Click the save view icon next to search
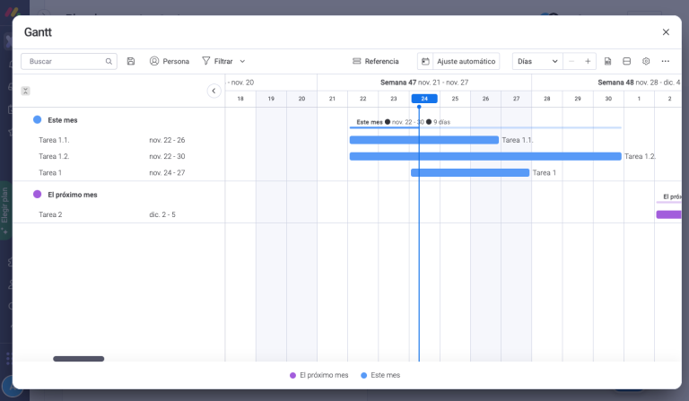The height and width of the screenshot is (401, 689). [131, 61]
